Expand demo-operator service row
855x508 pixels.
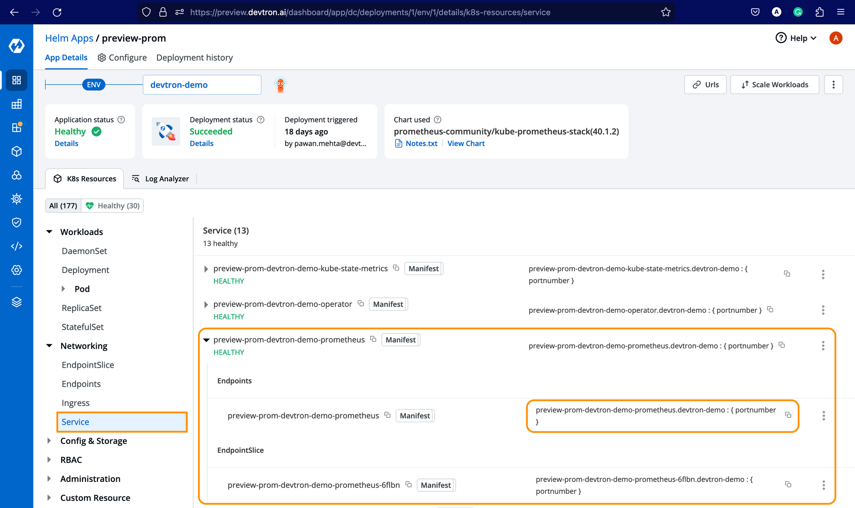point(206,304)
